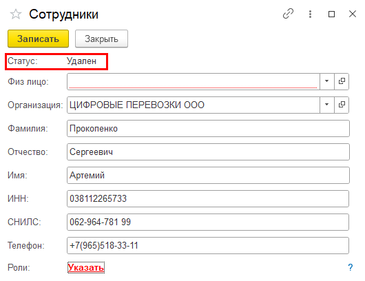Follow the Указать link for roles

[86, 267]
